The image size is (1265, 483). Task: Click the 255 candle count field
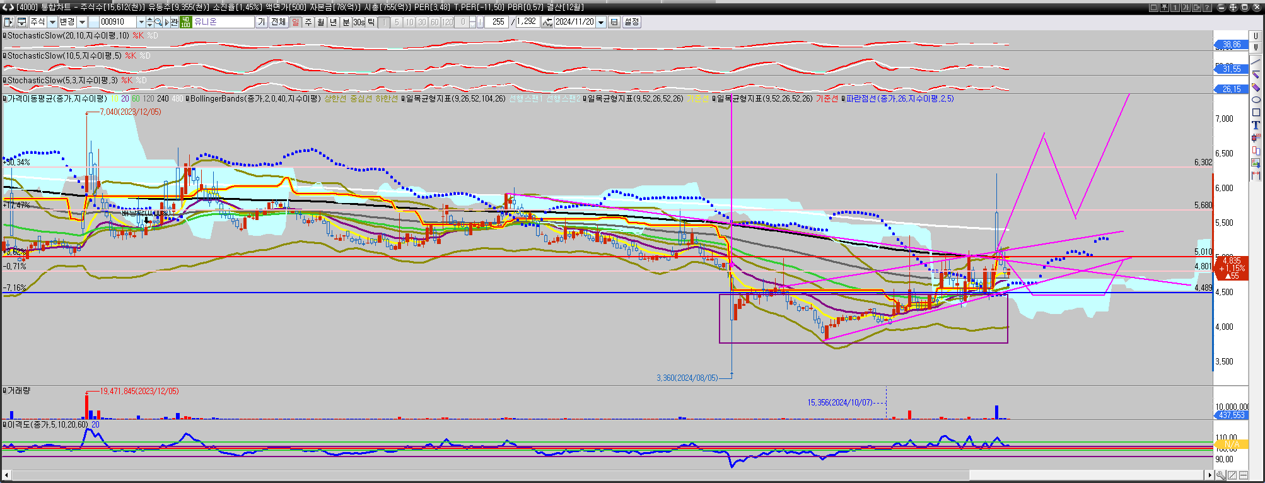[496, 22]
